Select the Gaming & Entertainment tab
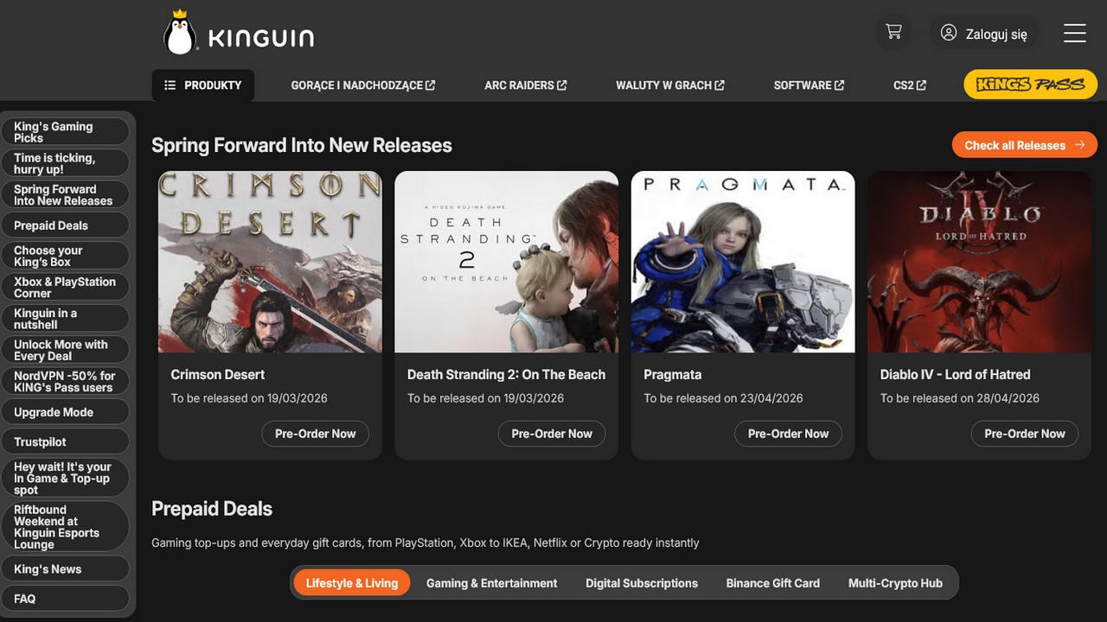The width and height of the screenshot is (1107, 622). pyautogui.click(x=491, y=583)
